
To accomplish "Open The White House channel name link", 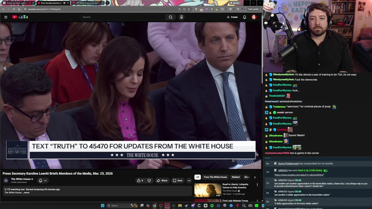I will click(21, 179).
